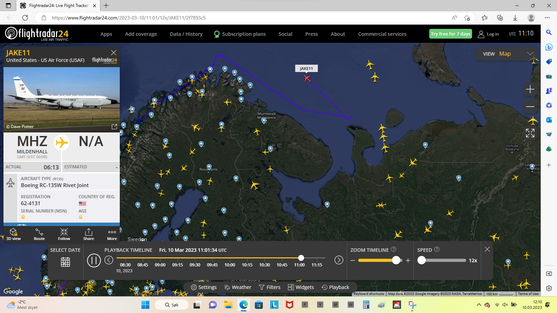This screenshot has width=557, height=313.
Task: Click the JAKE11 map label
Action: click(306, 69)
